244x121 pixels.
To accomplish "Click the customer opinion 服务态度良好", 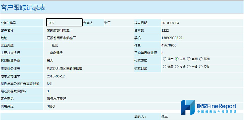I will [57, 99].
